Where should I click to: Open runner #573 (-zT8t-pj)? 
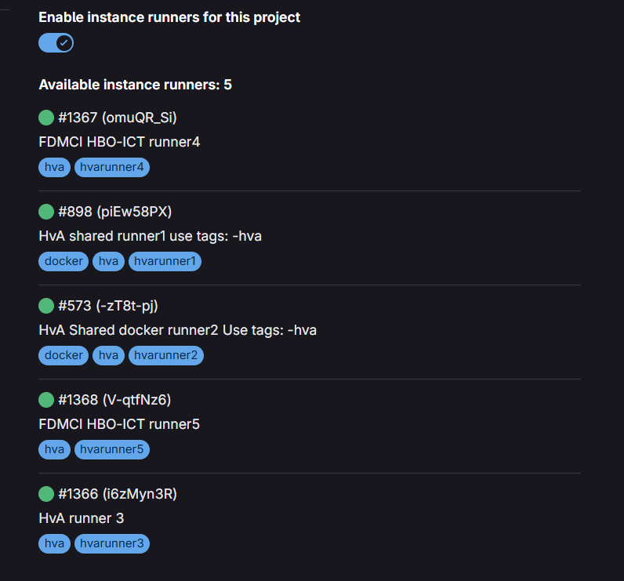[114, 306]
